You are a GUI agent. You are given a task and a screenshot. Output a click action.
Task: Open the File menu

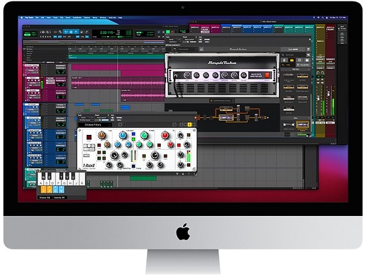tap(37, 18)
